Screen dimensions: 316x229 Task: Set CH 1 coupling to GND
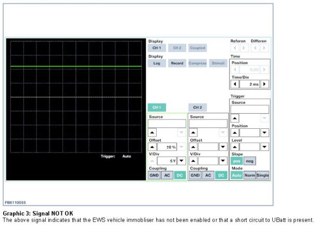tap(154, 176)
